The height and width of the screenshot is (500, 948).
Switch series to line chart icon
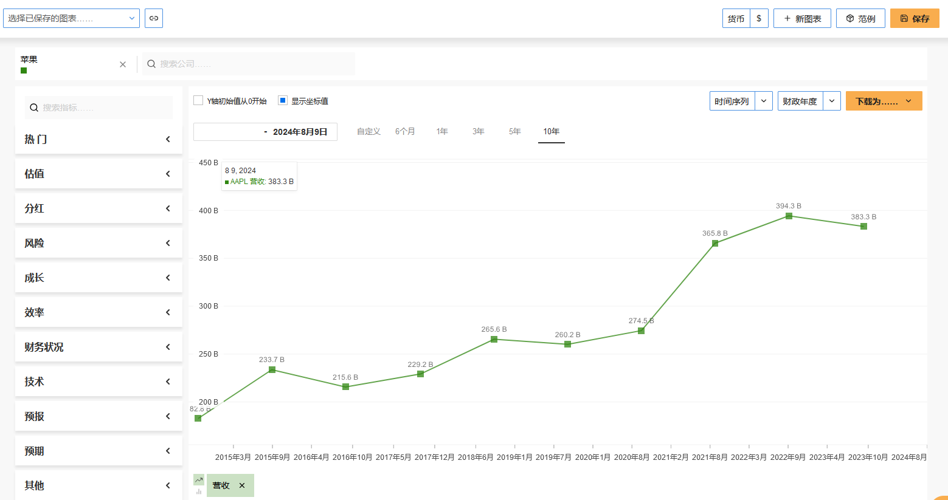coord(199,480)
